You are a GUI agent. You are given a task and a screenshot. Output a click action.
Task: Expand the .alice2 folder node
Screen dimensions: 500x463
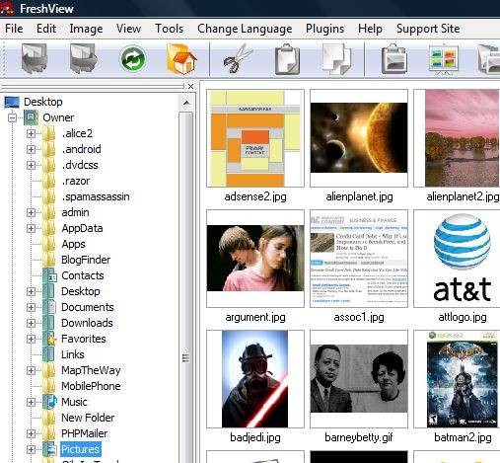click(x=31, y=133)
